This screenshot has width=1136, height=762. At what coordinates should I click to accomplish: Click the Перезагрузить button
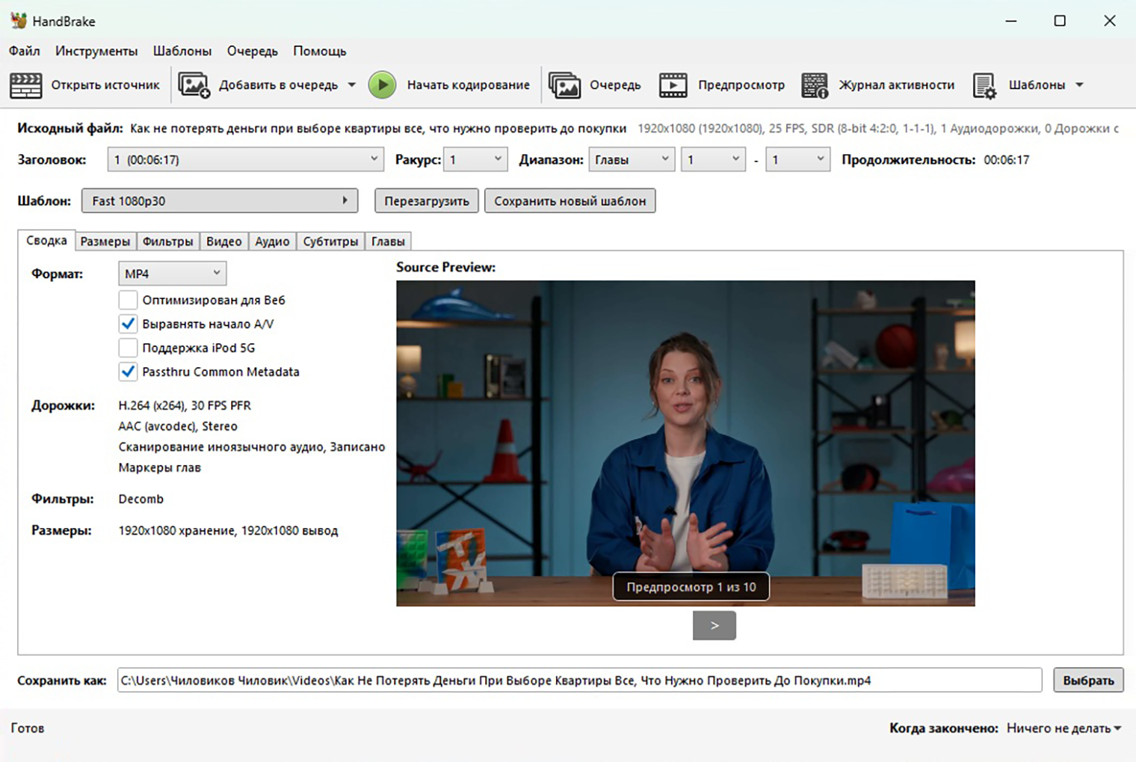[x=427, y=200]
